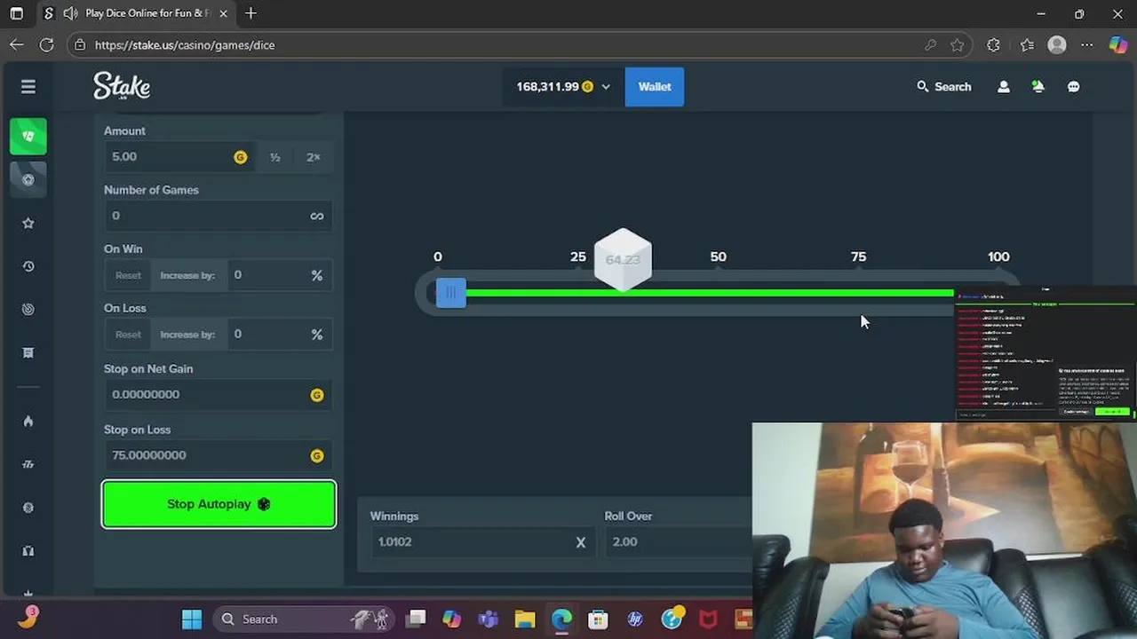Click the X icon in Winnings field
The image size is (1137, 639).
coord(581,542)
